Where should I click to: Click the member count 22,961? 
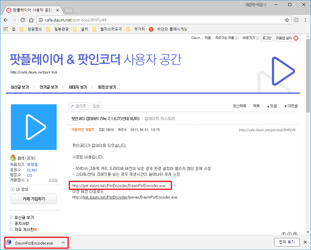pyautogui.click(x=32, y=170)
